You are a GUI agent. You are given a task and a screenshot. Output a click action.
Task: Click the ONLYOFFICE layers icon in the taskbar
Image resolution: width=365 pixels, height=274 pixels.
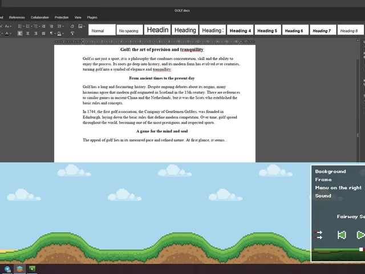pos(19,269)
